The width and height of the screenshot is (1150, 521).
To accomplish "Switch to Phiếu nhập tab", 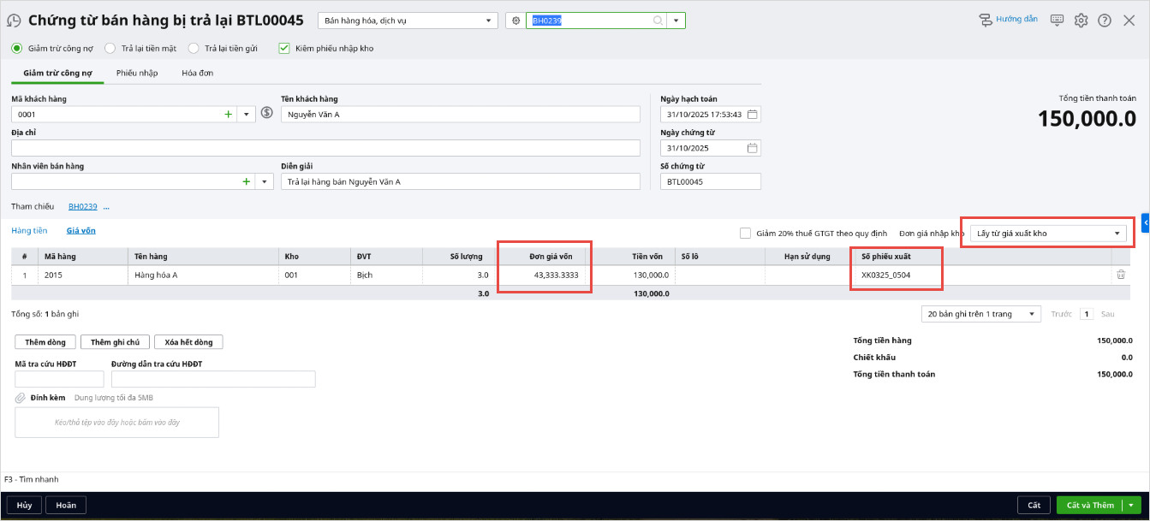I will click(x=137, y=74).
